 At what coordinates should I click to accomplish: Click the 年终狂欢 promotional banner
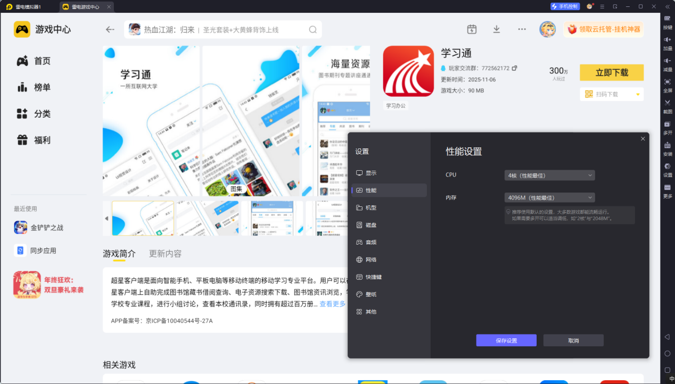tap(50, 285)
